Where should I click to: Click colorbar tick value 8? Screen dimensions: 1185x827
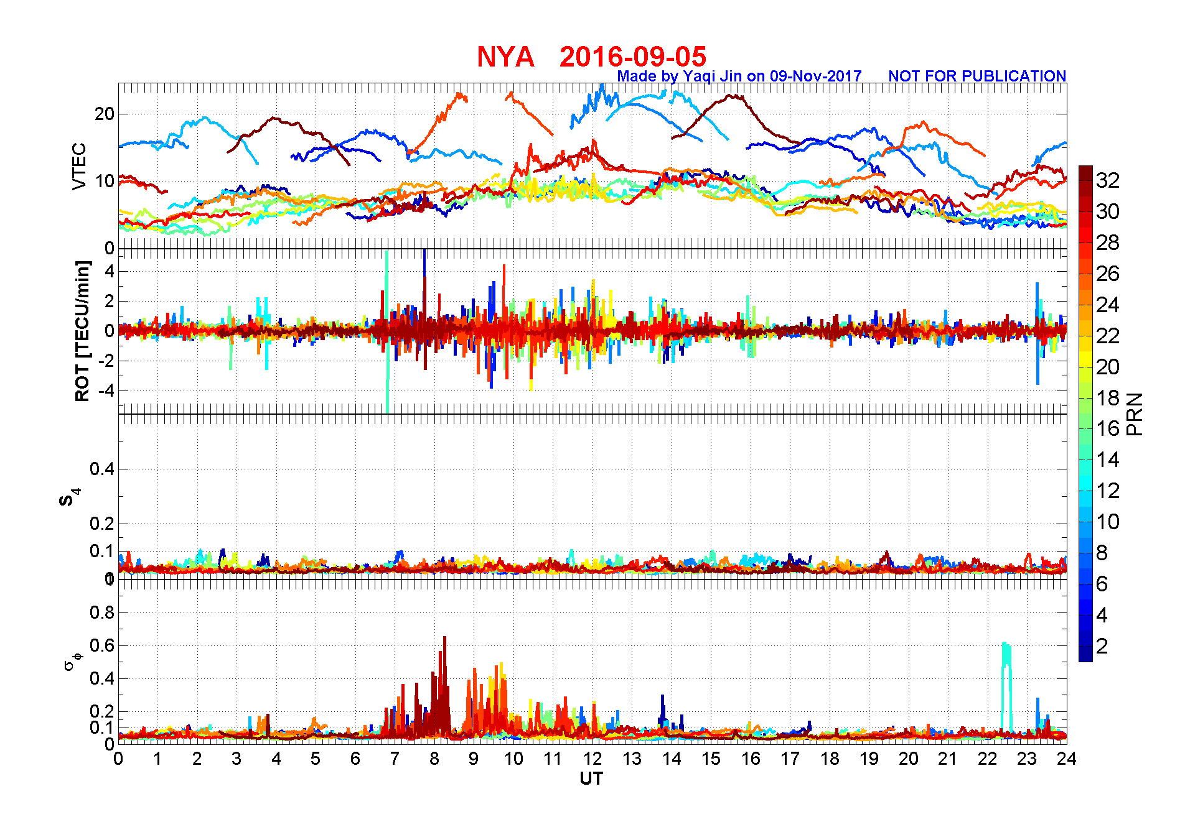(1102, 553)
